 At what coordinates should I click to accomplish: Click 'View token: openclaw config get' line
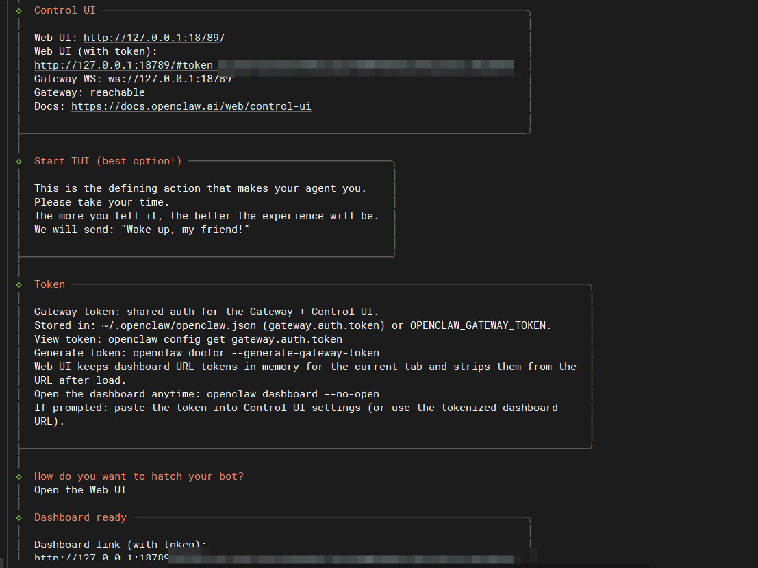click(188, 340)
